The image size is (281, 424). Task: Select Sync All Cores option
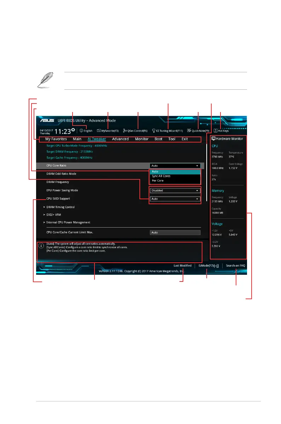[161, 176]
